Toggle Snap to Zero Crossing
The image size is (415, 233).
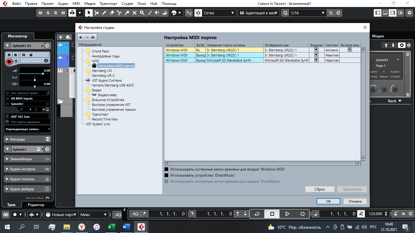(189, 13)
